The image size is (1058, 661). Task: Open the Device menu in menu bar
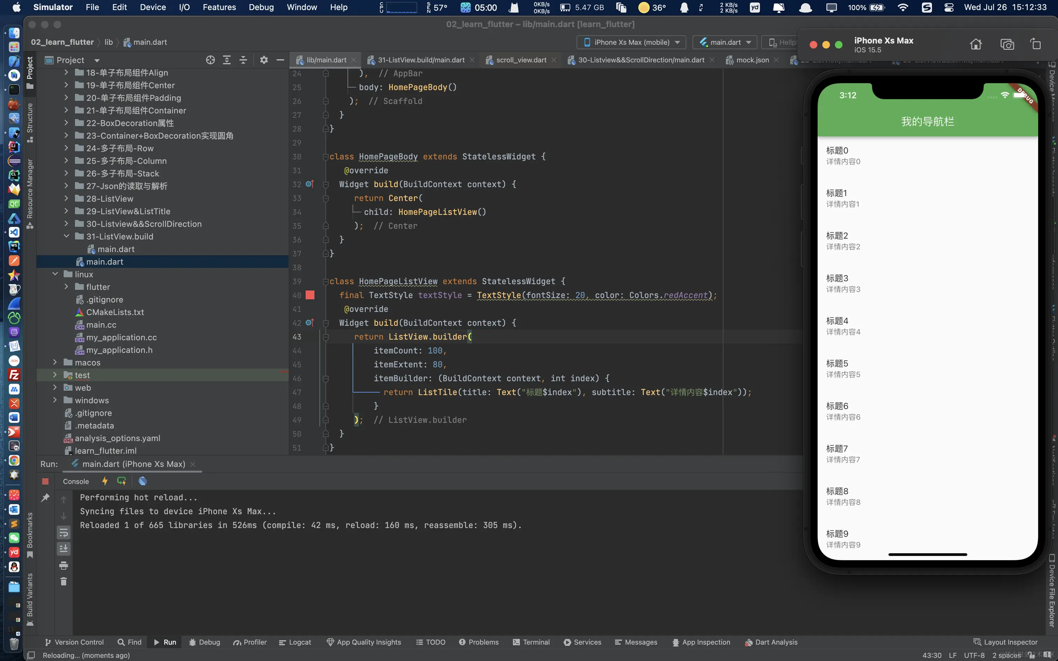pyautogui.click(x=153, y=7)
